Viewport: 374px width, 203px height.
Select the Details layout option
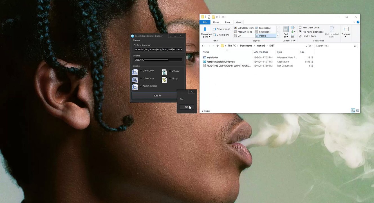265,36
